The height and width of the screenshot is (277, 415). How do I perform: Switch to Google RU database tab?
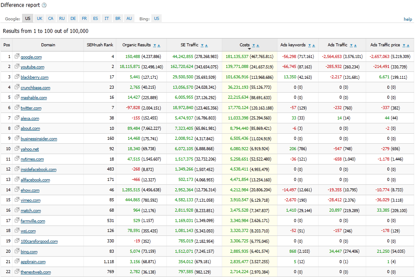tap(62, 18)
